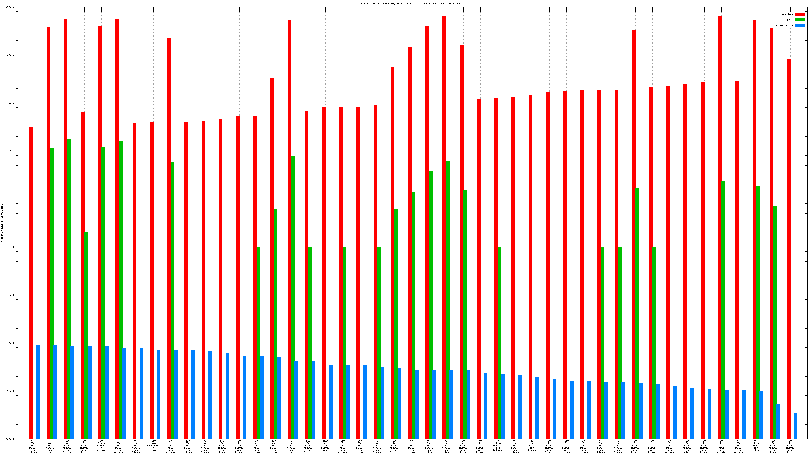Image resolution: width=812 pixels, height=457 pixels.
Task: Click the blue bar for zen.spamhaus.org
Action: [x=158, y=394]
